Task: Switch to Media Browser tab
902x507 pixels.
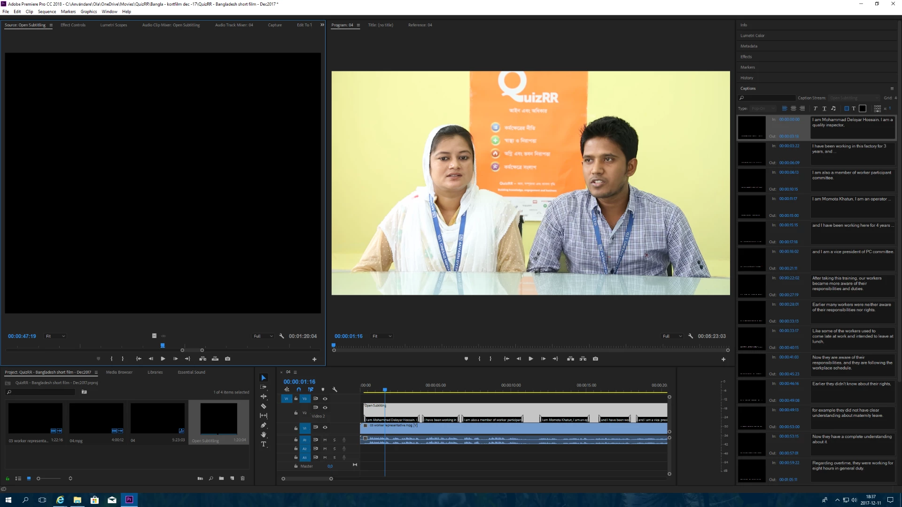Action: click(119, 372)
